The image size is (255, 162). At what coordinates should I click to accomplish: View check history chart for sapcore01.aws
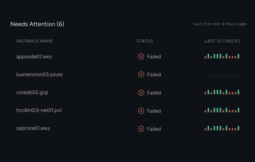coord(222,128)
